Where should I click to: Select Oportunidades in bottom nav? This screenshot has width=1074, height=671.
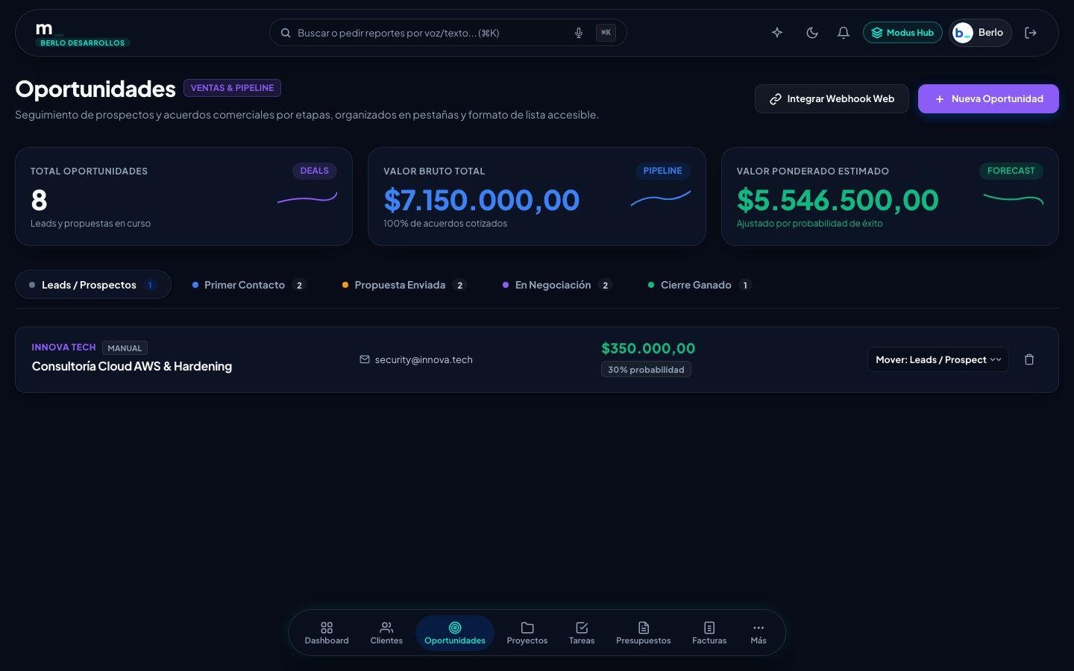(x=455, y=633)
